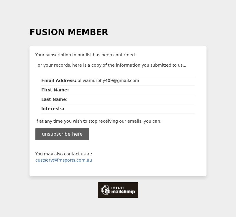This screenshot has width=236, height=217.
Task: Click the Mailchimp monkey icon
Action: pos(105,190)
